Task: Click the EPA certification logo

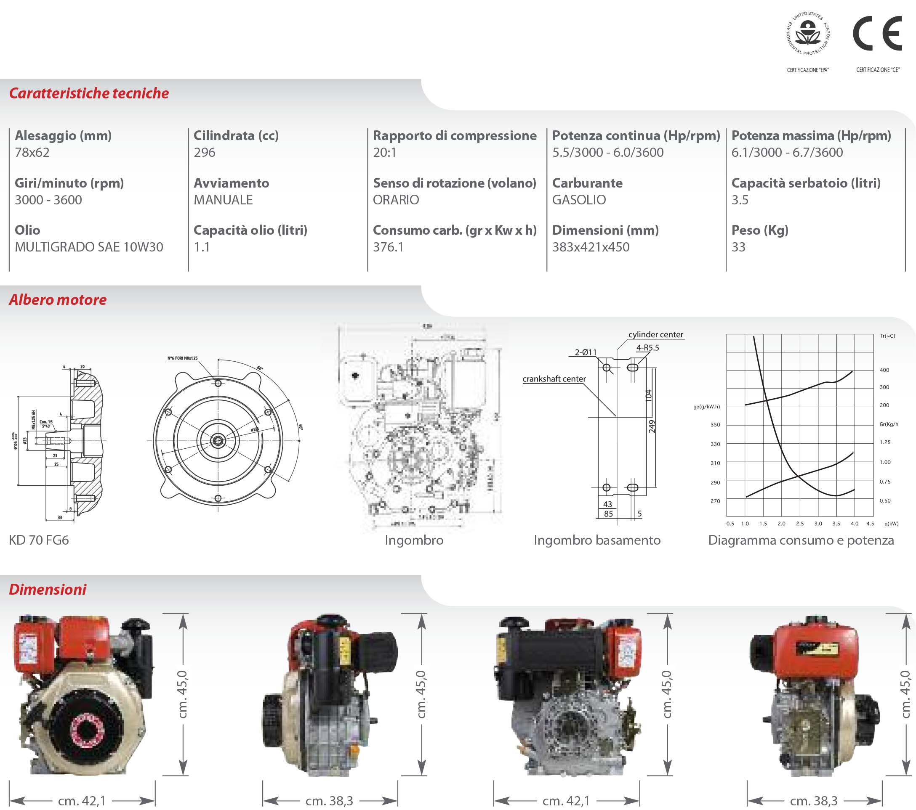Action: [x=808, y=34]
